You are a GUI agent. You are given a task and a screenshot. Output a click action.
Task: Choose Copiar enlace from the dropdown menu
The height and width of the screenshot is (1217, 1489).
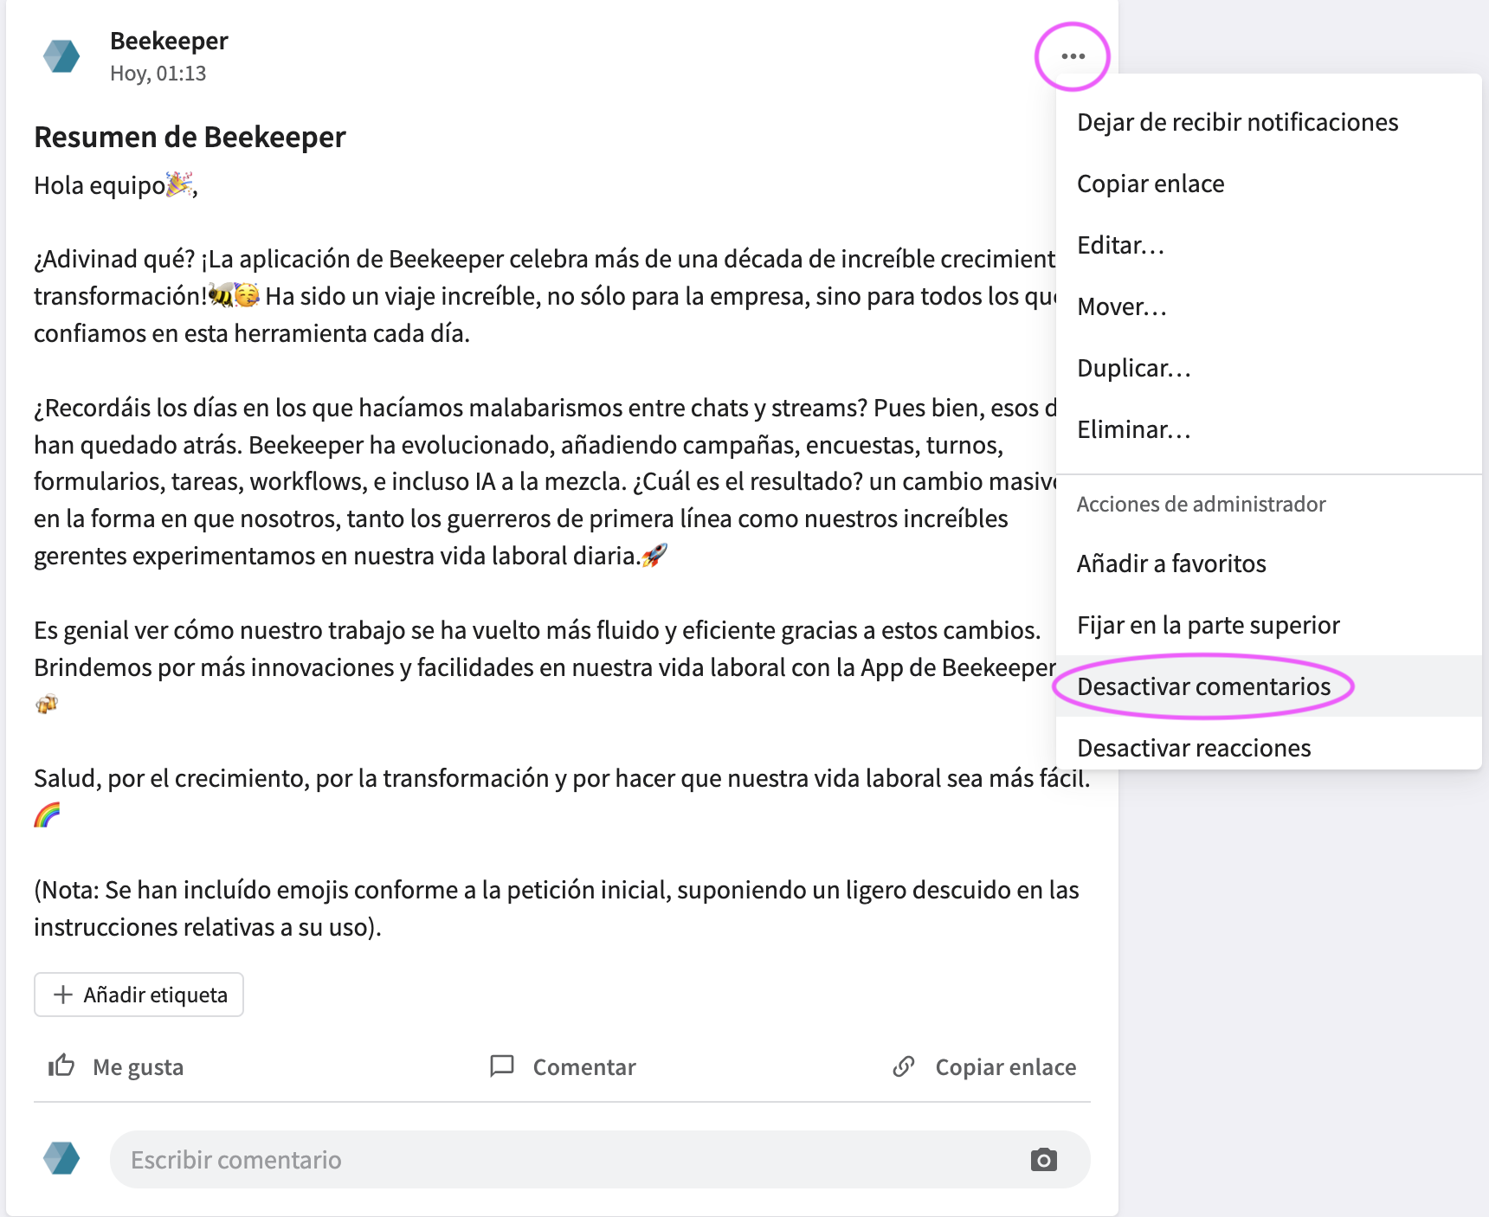point(1269,184)
